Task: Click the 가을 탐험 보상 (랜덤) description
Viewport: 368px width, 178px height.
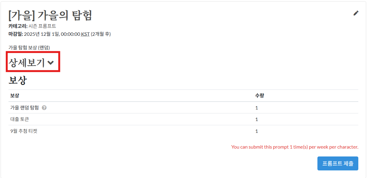Action: coord(29,47)
